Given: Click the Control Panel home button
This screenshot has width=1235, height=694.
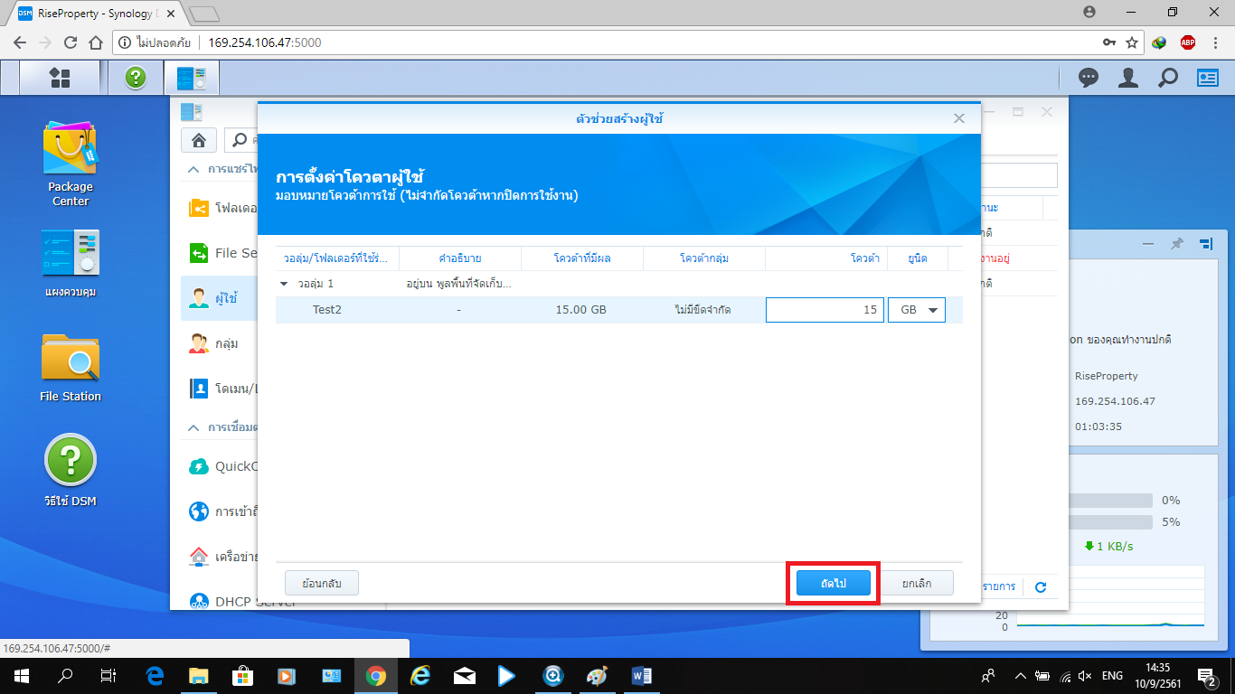Looking at the screenshot, I should click(199, 140).
